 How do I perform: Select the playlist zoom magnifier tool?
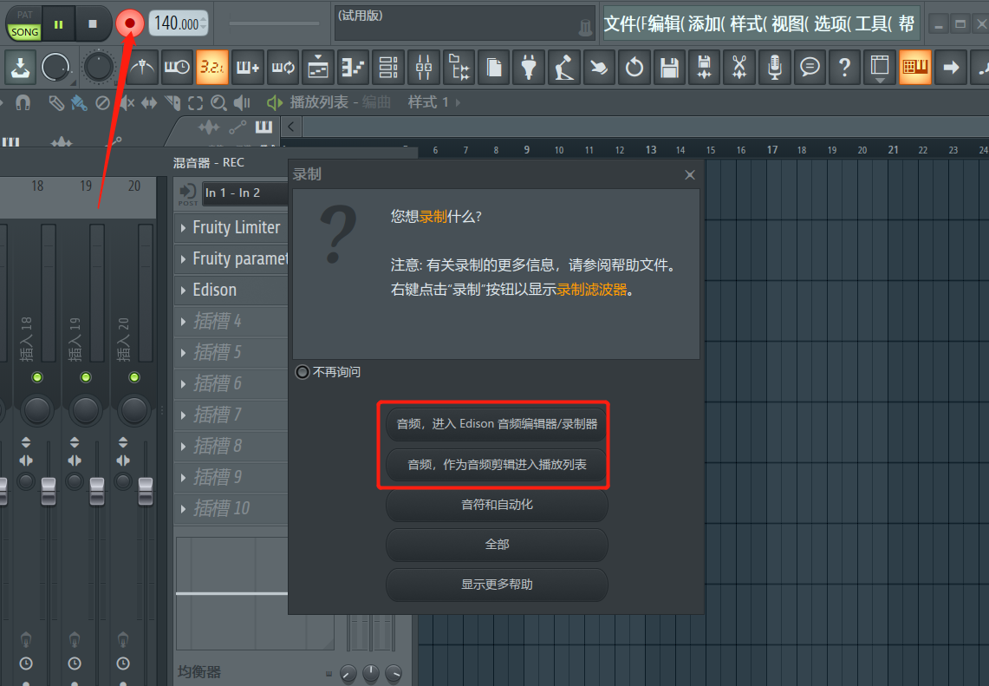[x=218, y=103]
